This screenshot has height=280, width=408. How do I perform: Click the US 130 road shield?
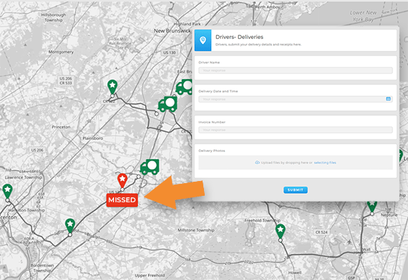click(169, 52)
